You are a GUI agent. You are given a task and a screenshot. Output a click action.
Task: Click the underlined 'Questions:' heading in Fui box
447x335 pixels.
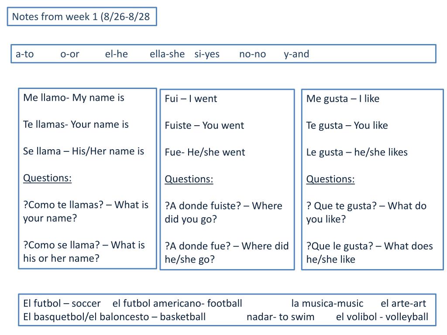[189, 179]
